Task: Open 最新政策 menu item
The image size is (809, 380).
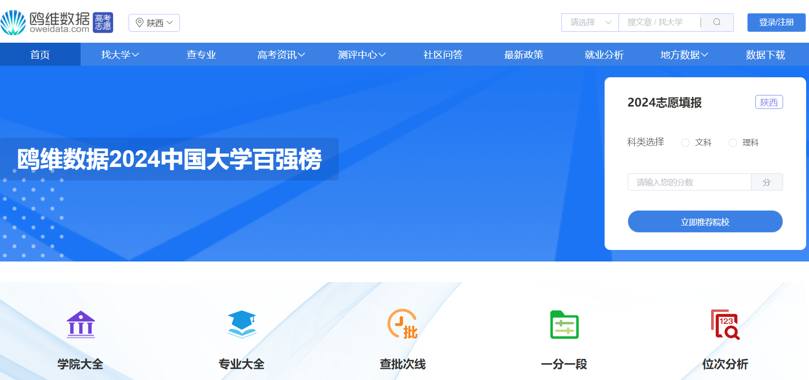Action: point(523,55)
